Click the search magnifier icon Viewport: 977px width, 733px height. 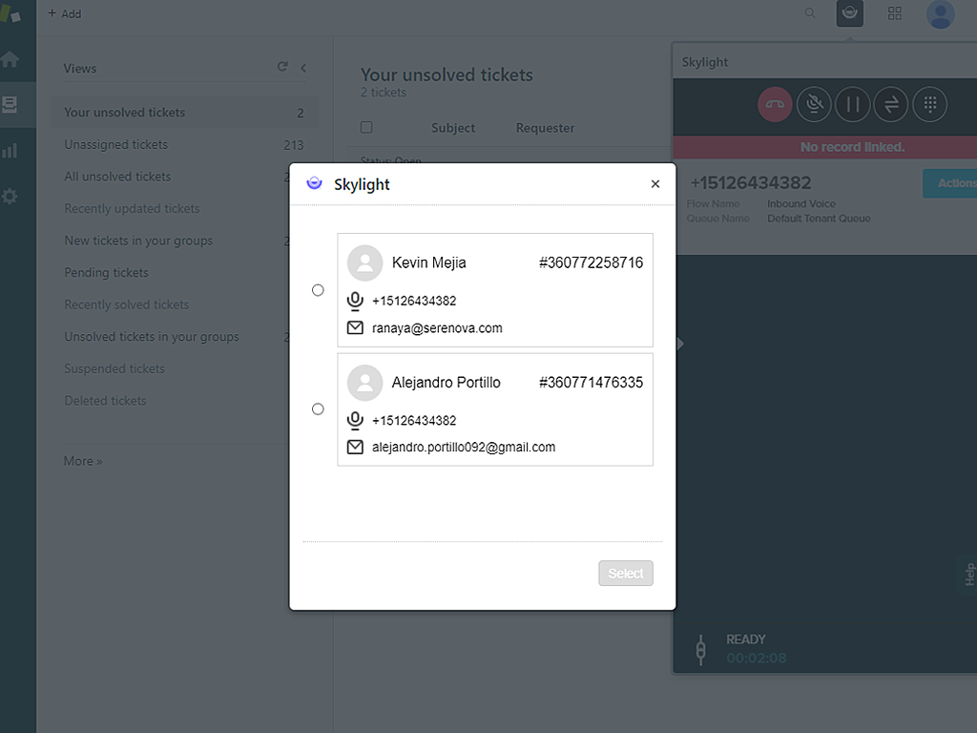pos(810,13)
